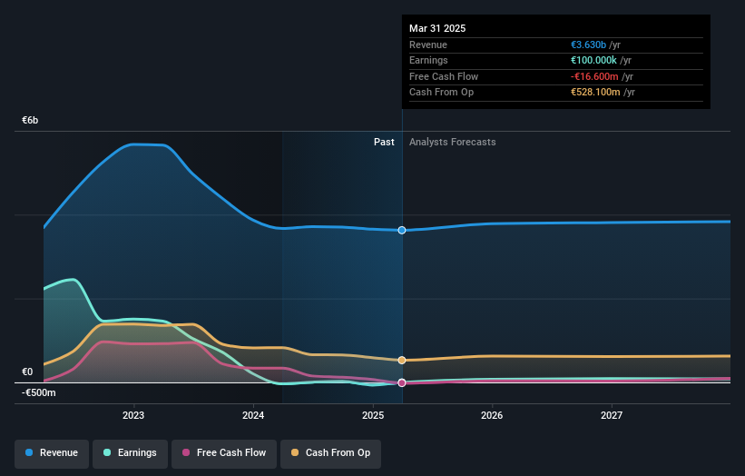Select the Revenue data point at Mar 2025
The width and height of the screenshot is (745, 476).
coord(402,230)
